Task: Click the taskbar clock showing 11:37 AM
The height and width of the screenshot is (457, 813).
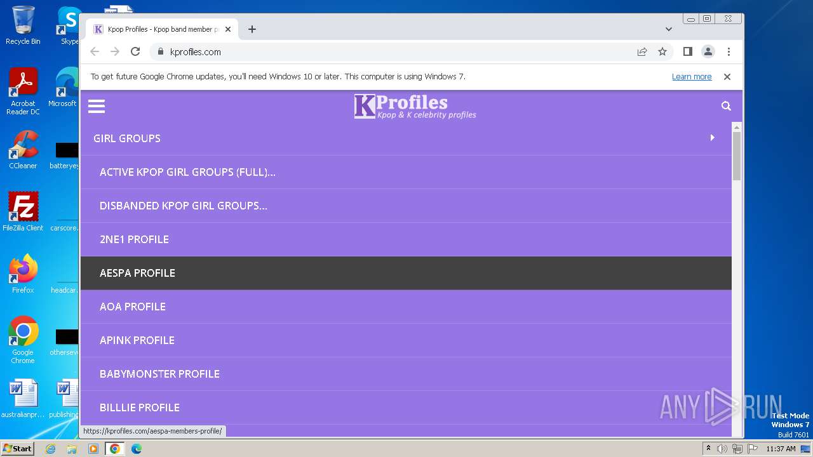Action: click(x=781, y=449)
